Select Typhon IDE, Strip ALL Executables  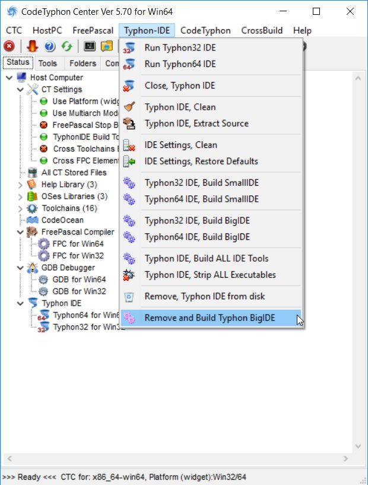(x=210, y=275)
